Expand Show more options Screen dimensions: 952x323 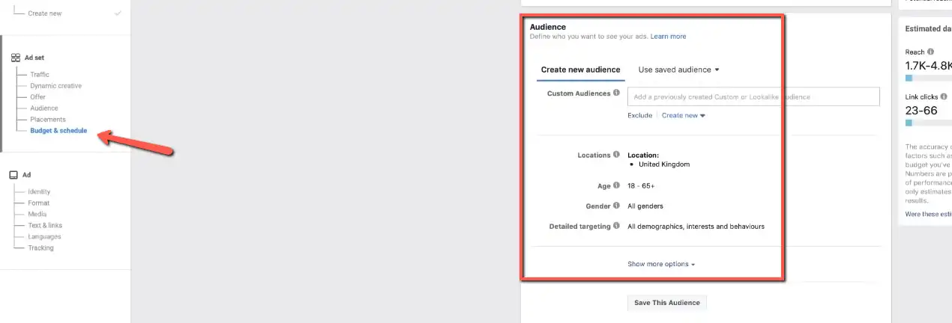tap(661, 264)
